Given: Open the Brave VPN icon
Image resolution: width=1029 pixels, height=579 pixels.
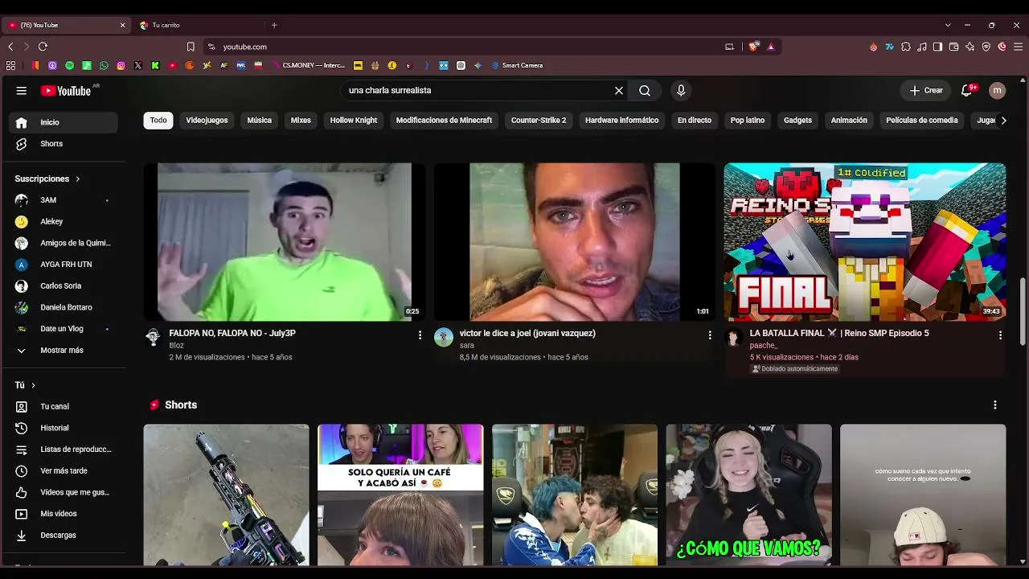Looking at the screenshot, I should point(986,47).
